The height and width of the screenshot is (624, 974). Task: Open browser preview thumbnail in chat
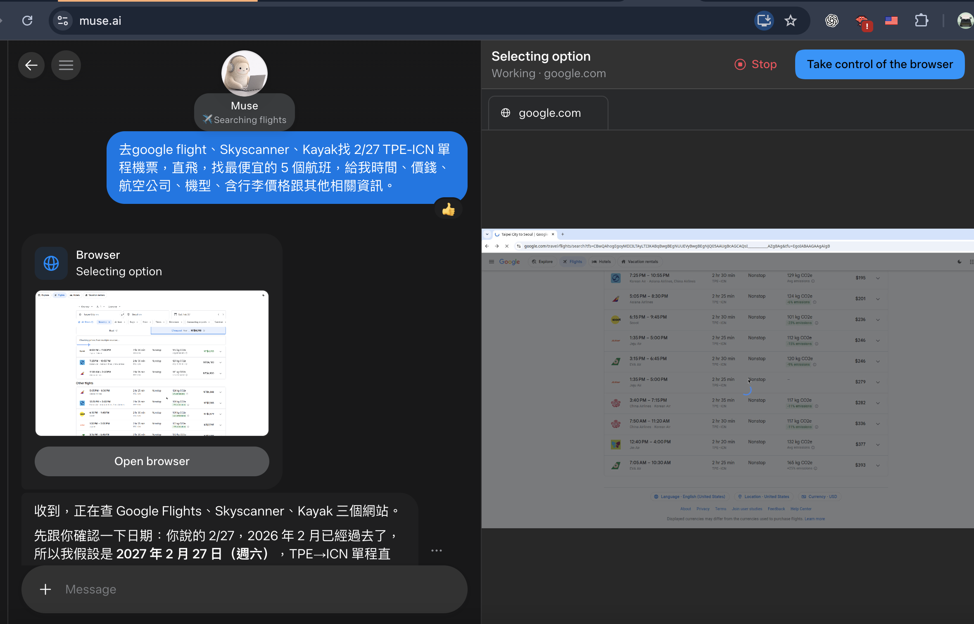(x=152, y=363)
